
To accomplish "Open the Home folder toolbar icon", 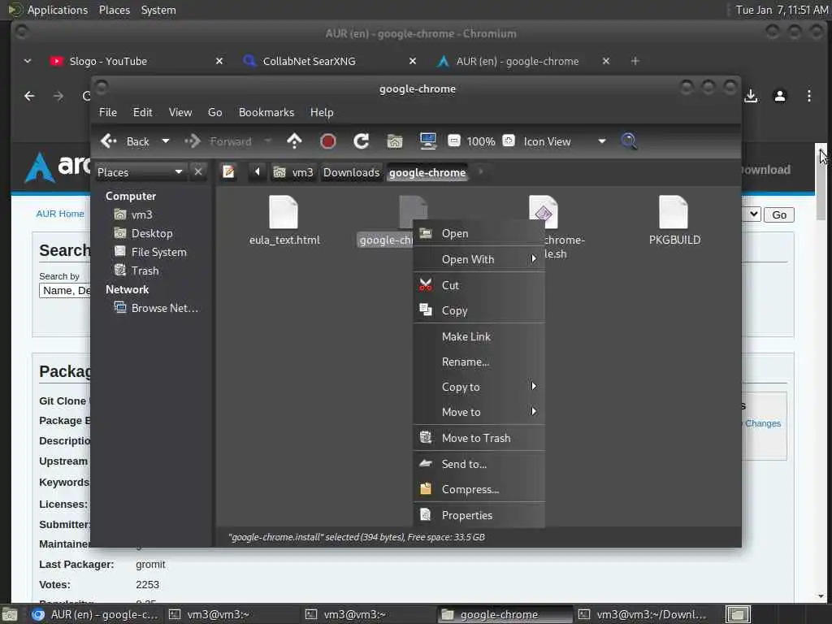I will [x=395, y=141].
